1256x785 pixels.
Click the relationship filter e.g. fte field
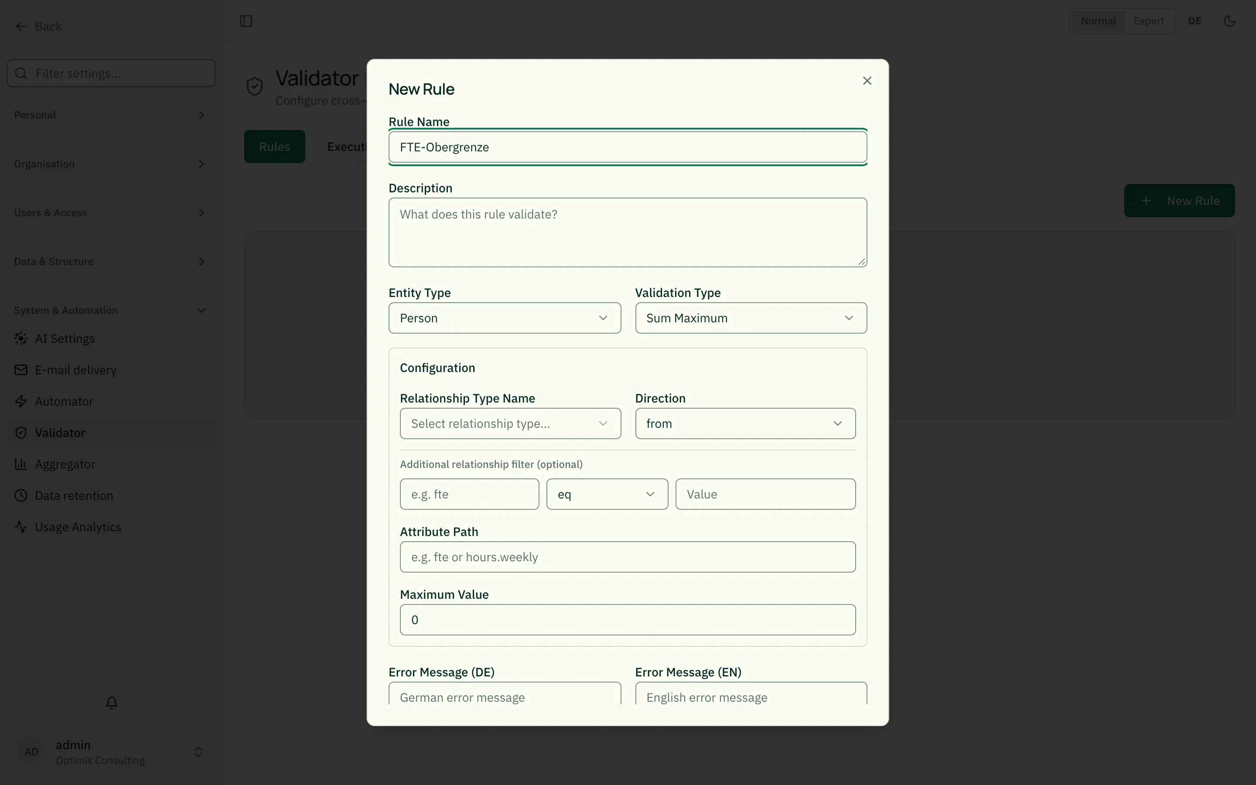click(469, 494)
